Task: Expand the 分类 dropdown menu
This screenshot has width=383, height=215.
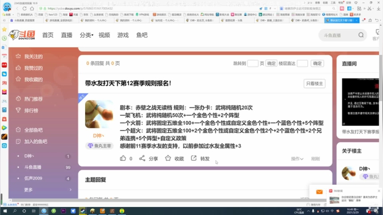Action: pyautogui.click(x=87, y=35)
